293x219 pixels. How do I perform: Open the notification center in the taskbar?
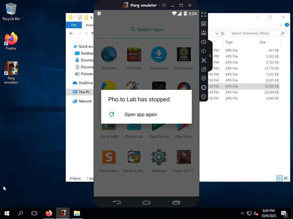(x=284, y=214)
